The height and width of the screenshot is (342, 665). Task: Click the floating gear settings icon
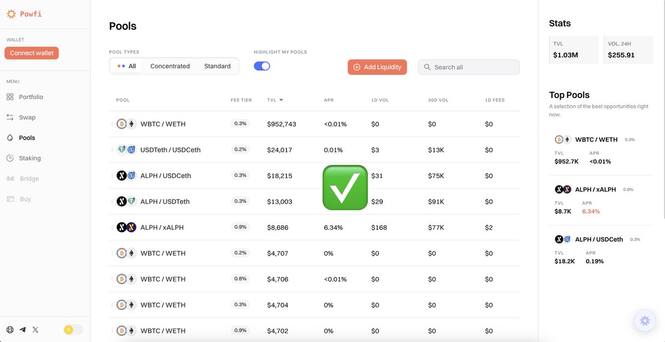coord(644,320)
